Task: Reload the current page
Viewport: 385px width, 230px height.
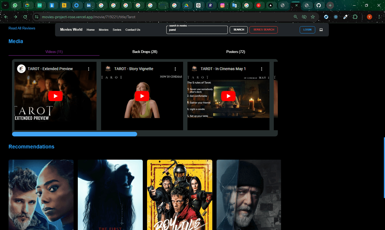Action: pos(25,17)
